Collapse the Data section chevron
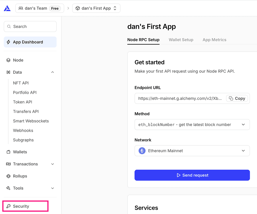257x214 pixels. 53,72
